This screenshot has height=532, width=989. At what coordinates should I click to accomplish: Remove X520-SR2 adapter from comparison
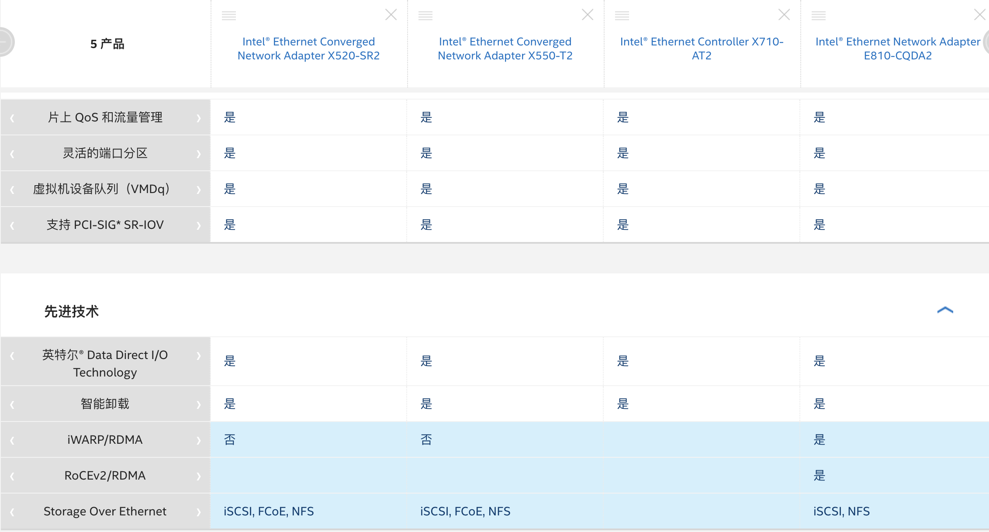point(391,15)
